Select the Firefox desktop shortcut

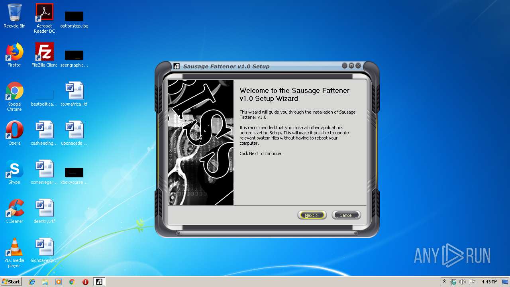[14, 55]
